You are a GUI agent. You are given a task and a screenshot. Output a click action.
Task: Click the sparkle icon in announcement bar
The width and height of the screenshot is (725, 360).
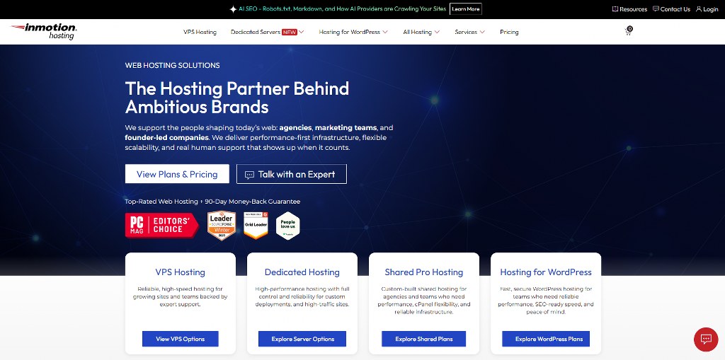233,9
